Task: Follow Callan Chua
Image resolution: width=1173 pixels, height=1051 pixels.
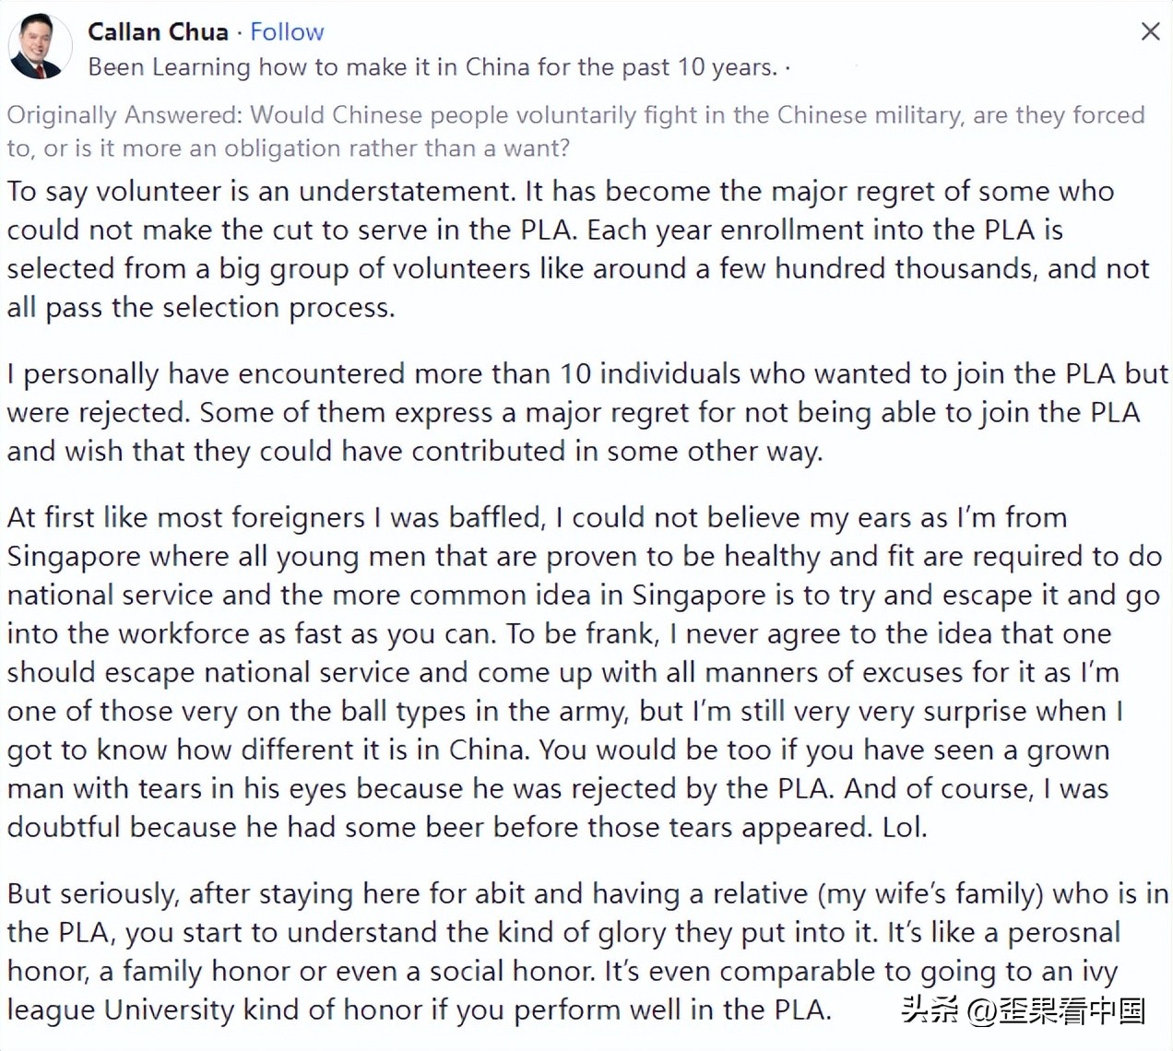Action: coord(287,31)
